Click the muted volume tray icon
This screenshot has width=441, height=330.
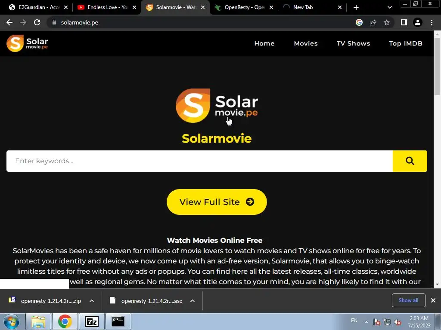[x=398, y=322]
